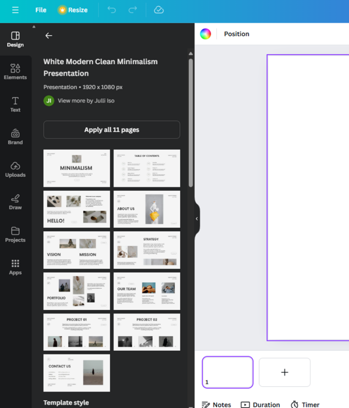Open the Elements sidebar panel

(15, 72)
